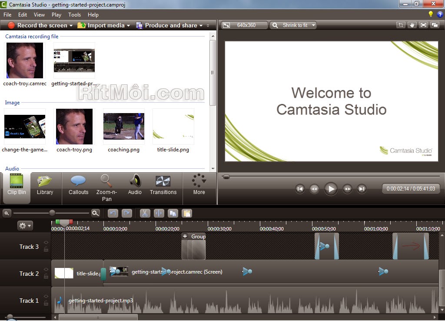
Task: Click Record the screen button
Action: 37,25
